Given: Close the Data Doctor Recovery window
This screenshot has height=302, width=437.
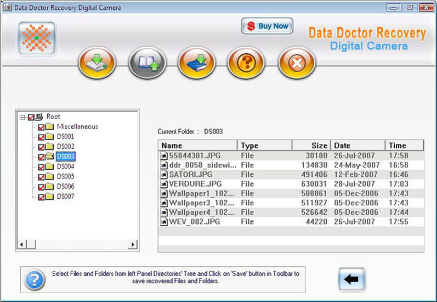Looking at the screenshot, I should (x=427, y=8).
